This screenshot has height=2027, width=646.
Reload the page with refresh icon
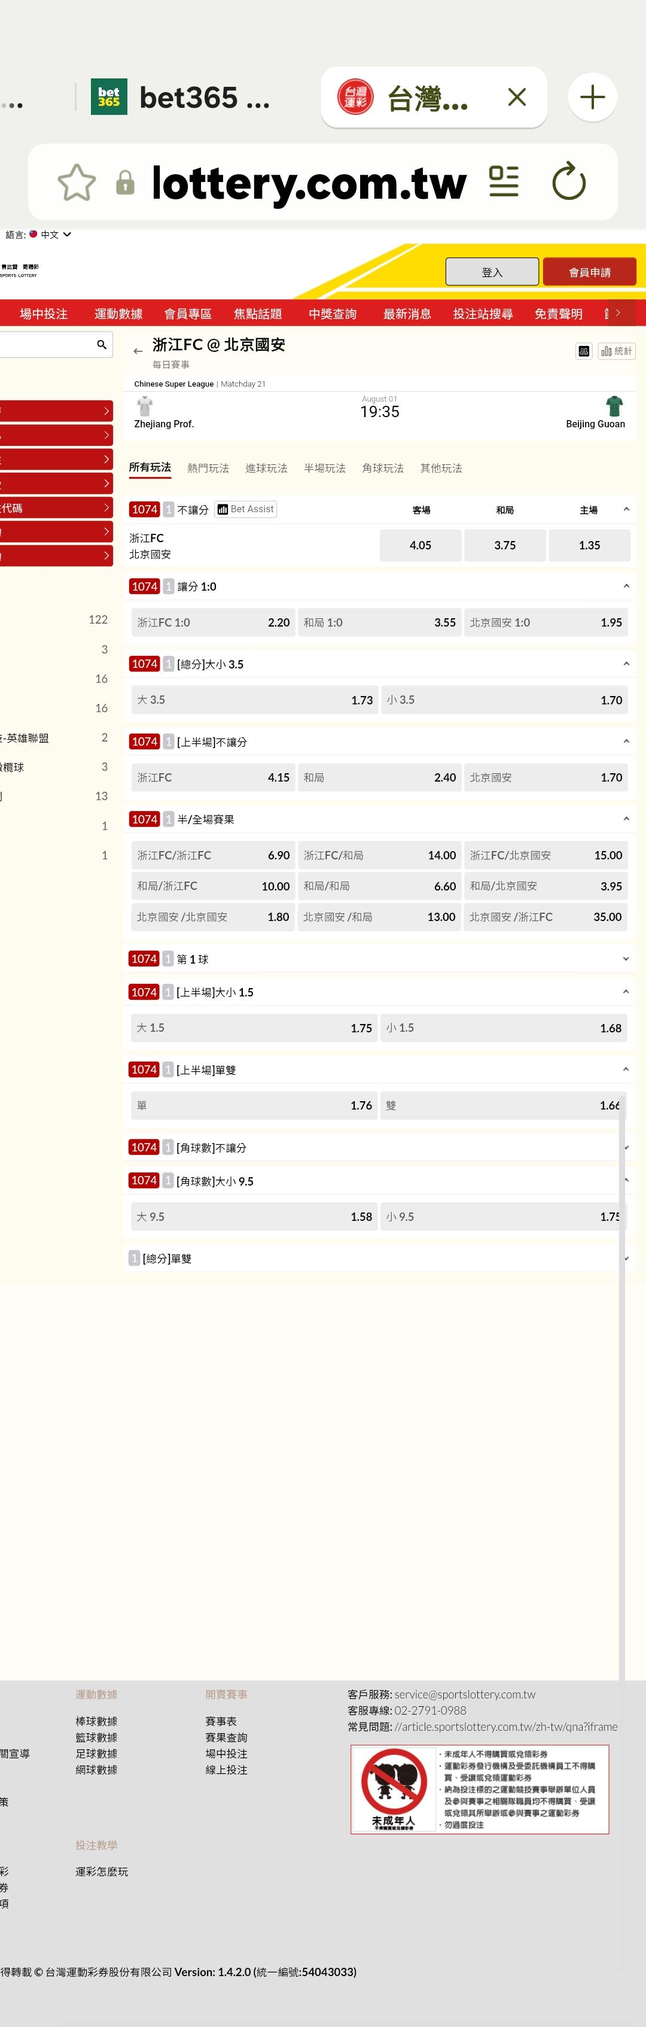(569, 182)
